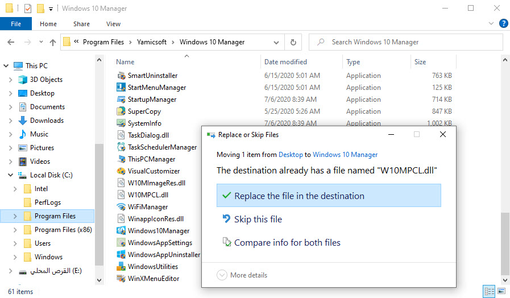The height and width of the screenshot is (298, 510).
Task: Switch to large icons view
Action: pyautogui.click(x=501, y=291)
